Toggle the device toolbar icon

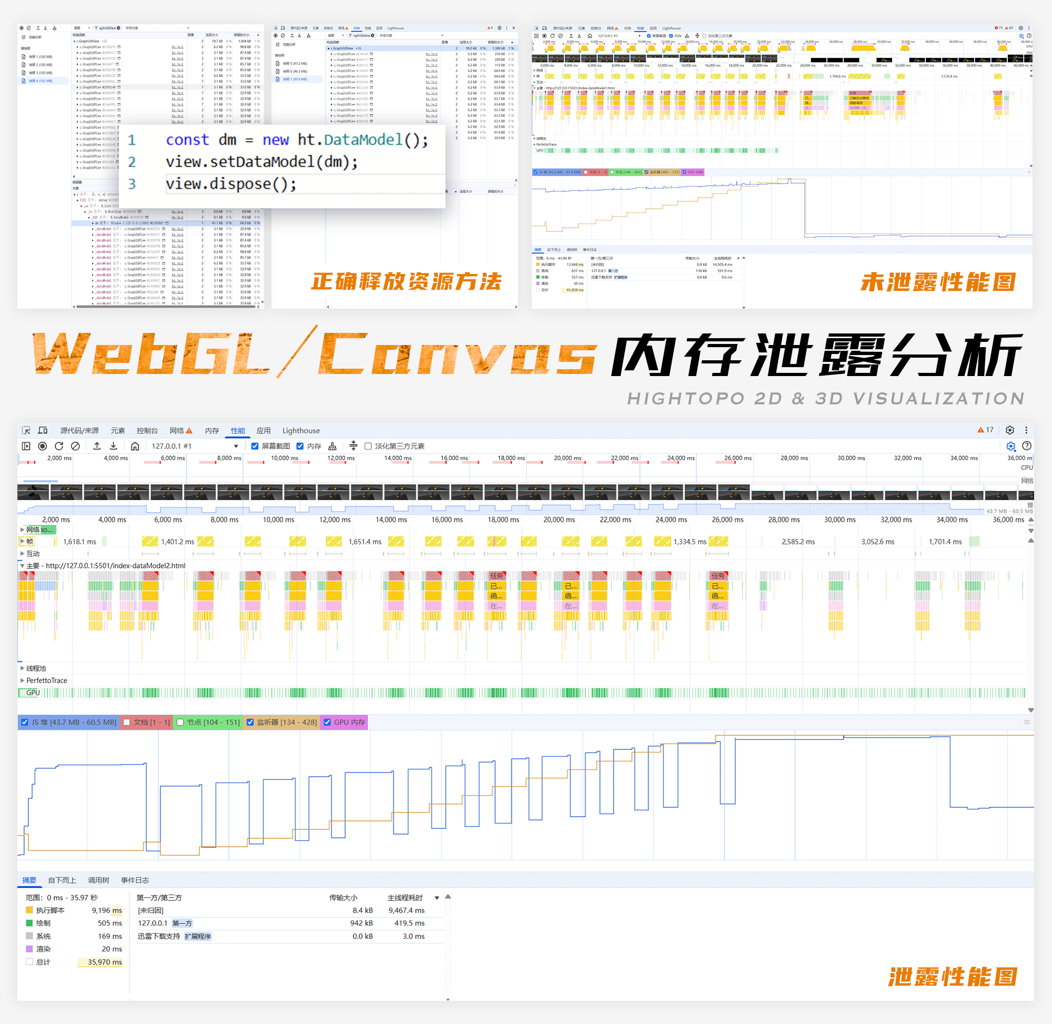click(43, 430)
